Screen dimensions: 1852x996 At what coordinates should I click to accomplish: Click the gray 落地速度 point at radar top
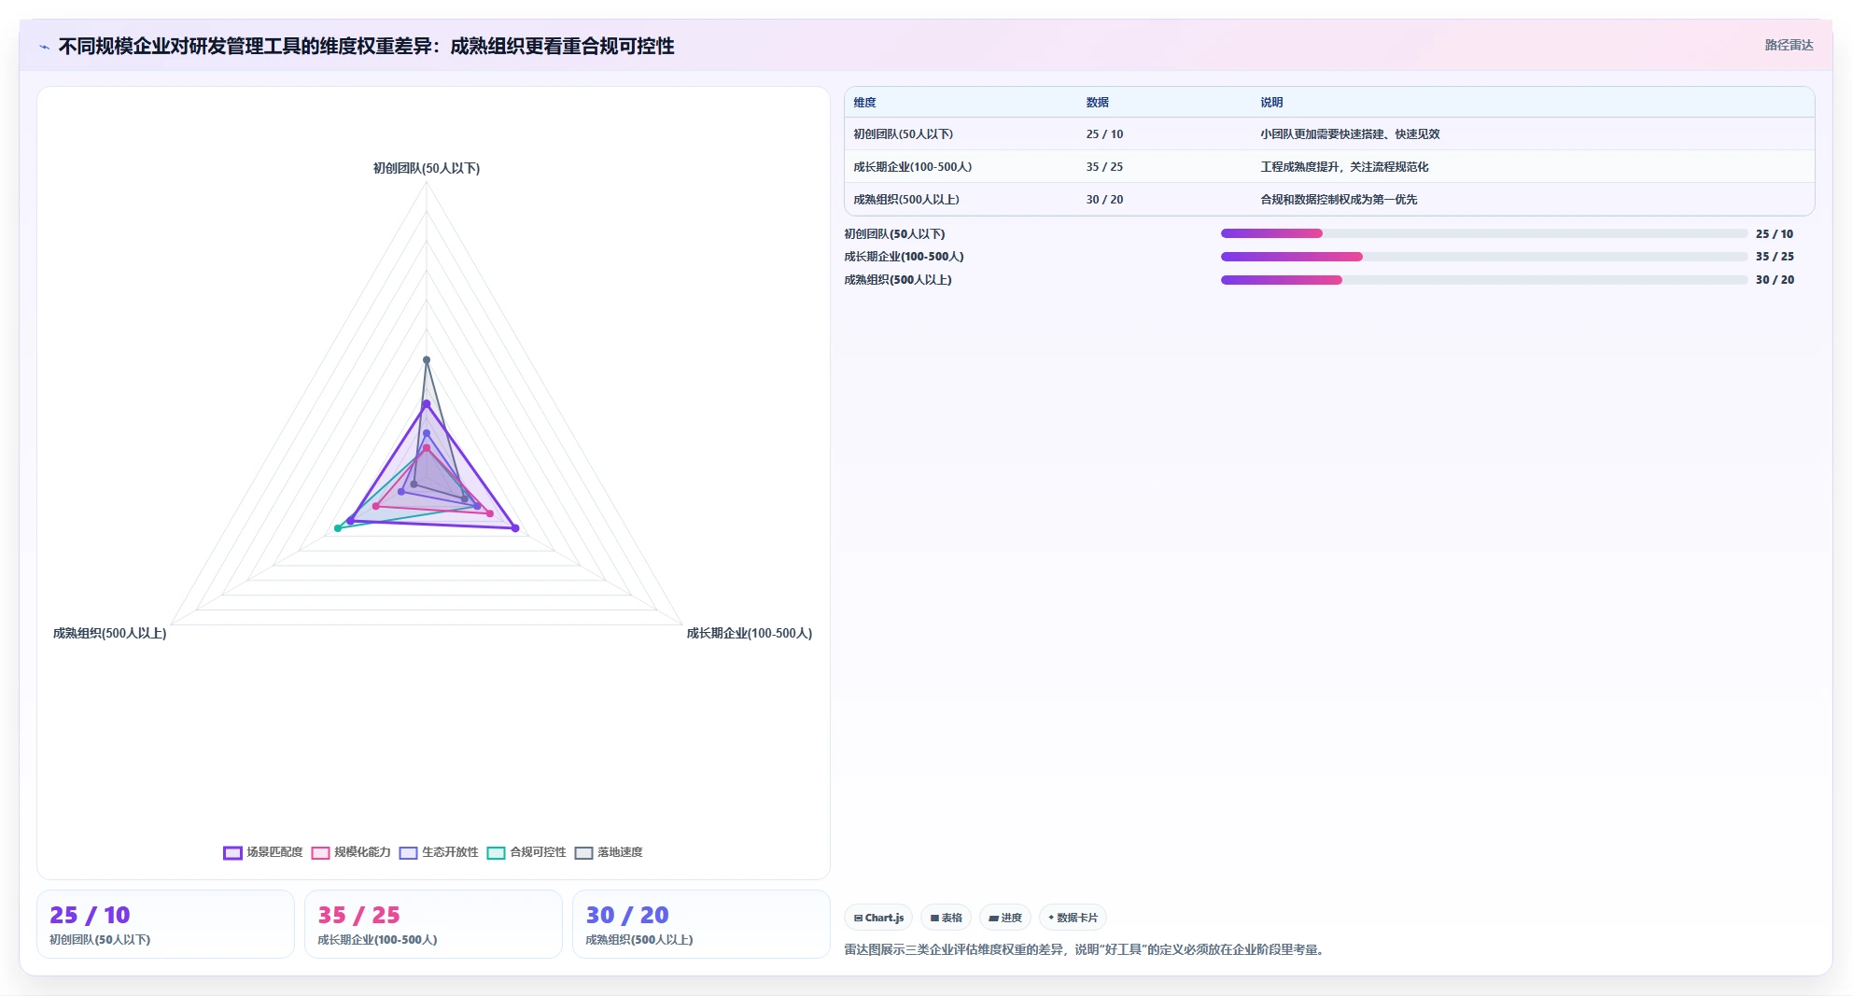[x=427, y=359]
